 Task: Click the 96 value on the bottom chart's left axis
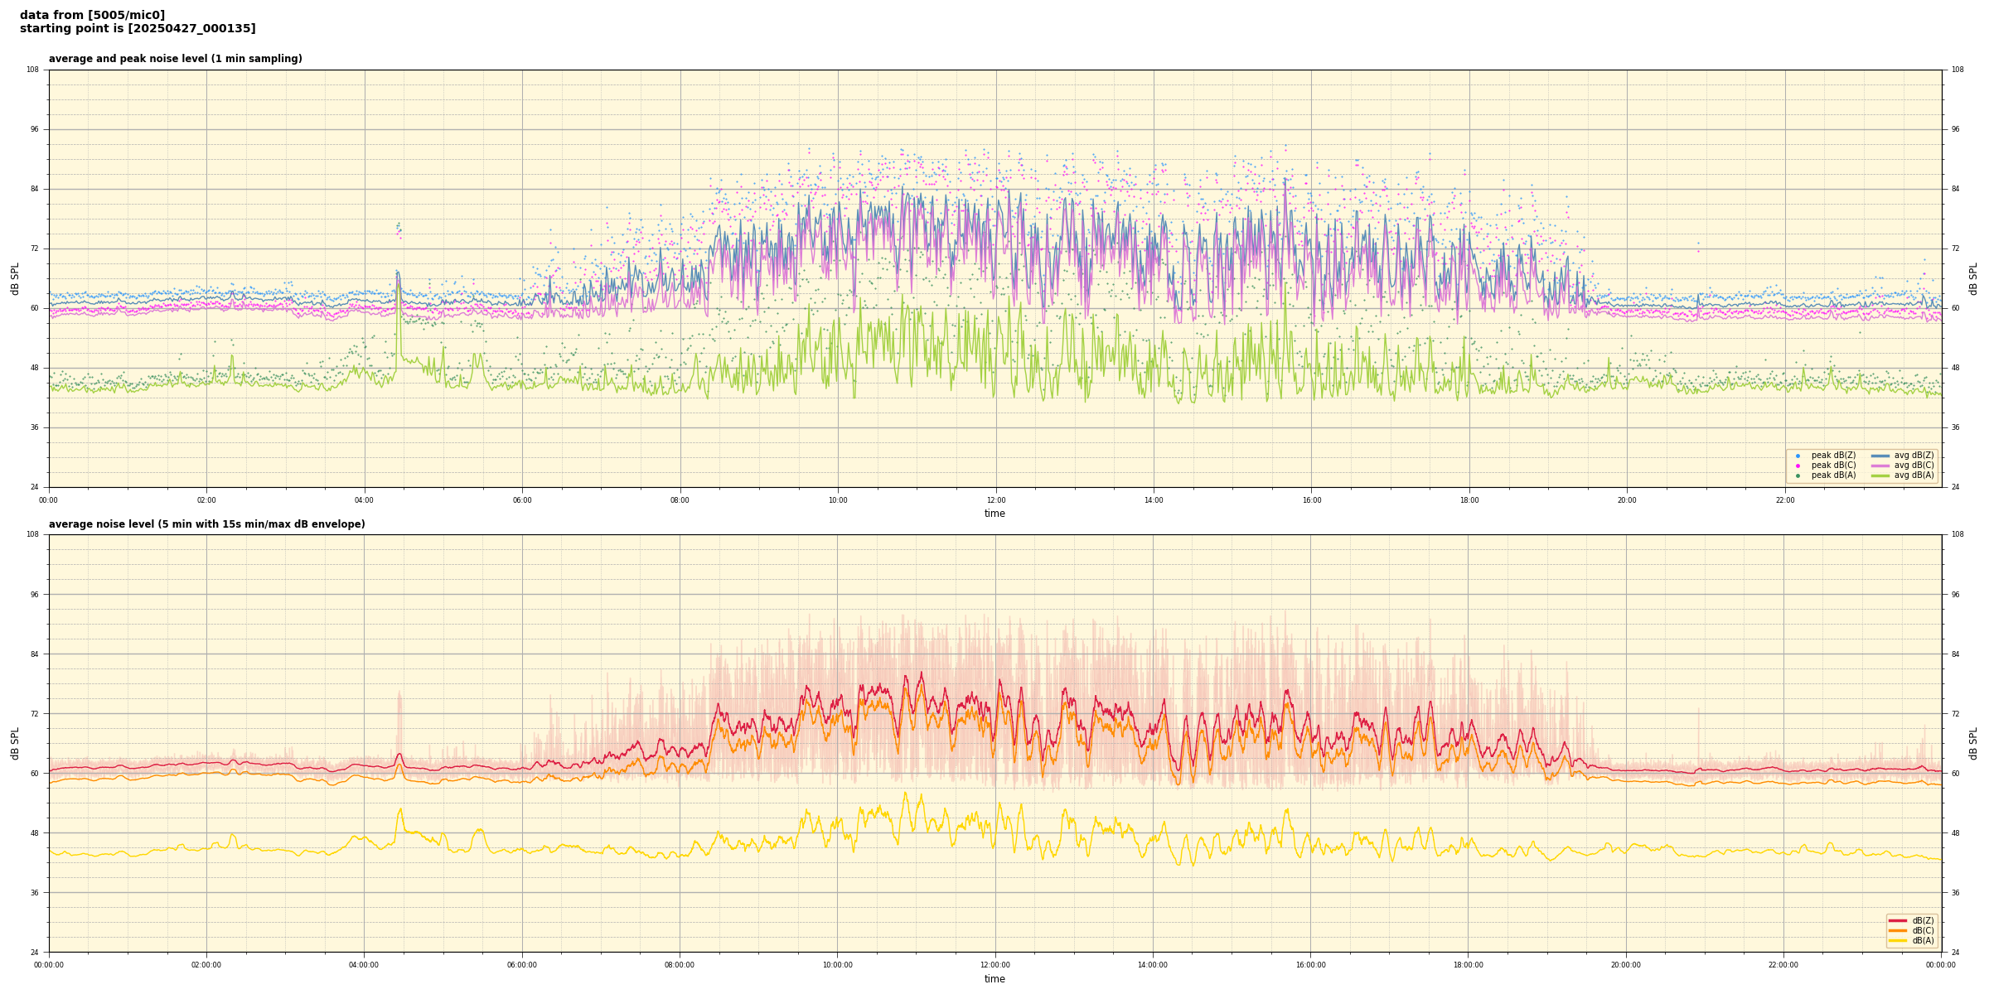click(33, 594)
